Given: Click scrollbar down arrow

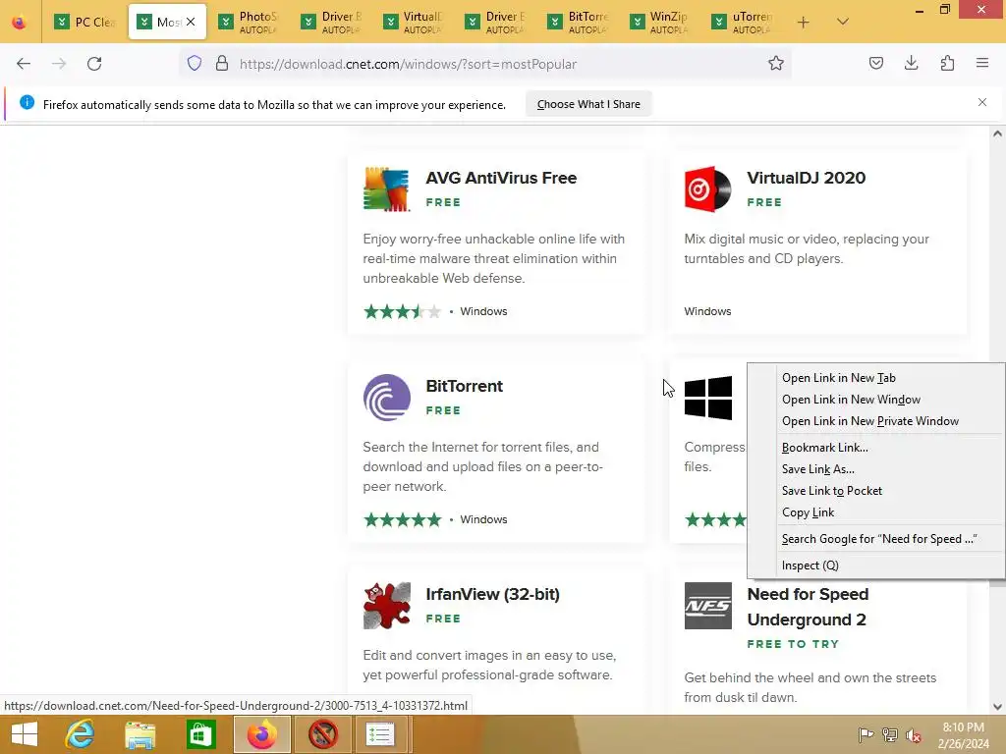Looking at the screenshot, I should (997, 707).
